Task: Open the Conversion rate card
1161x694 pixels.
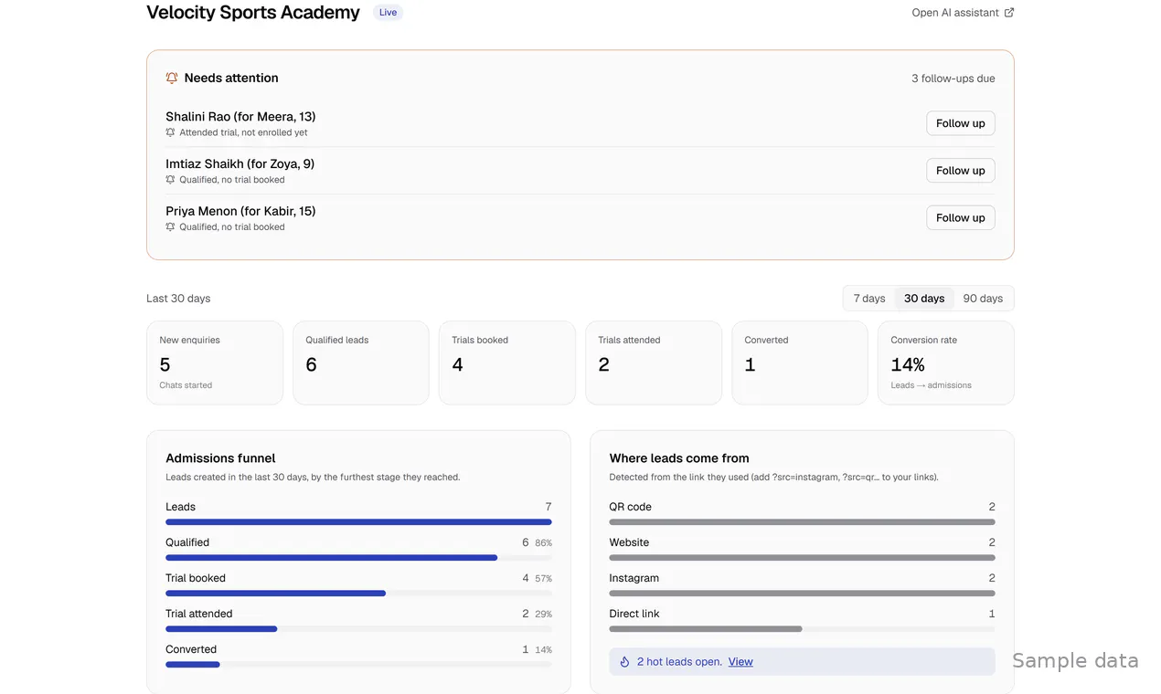Action: [x=946, y=363]
